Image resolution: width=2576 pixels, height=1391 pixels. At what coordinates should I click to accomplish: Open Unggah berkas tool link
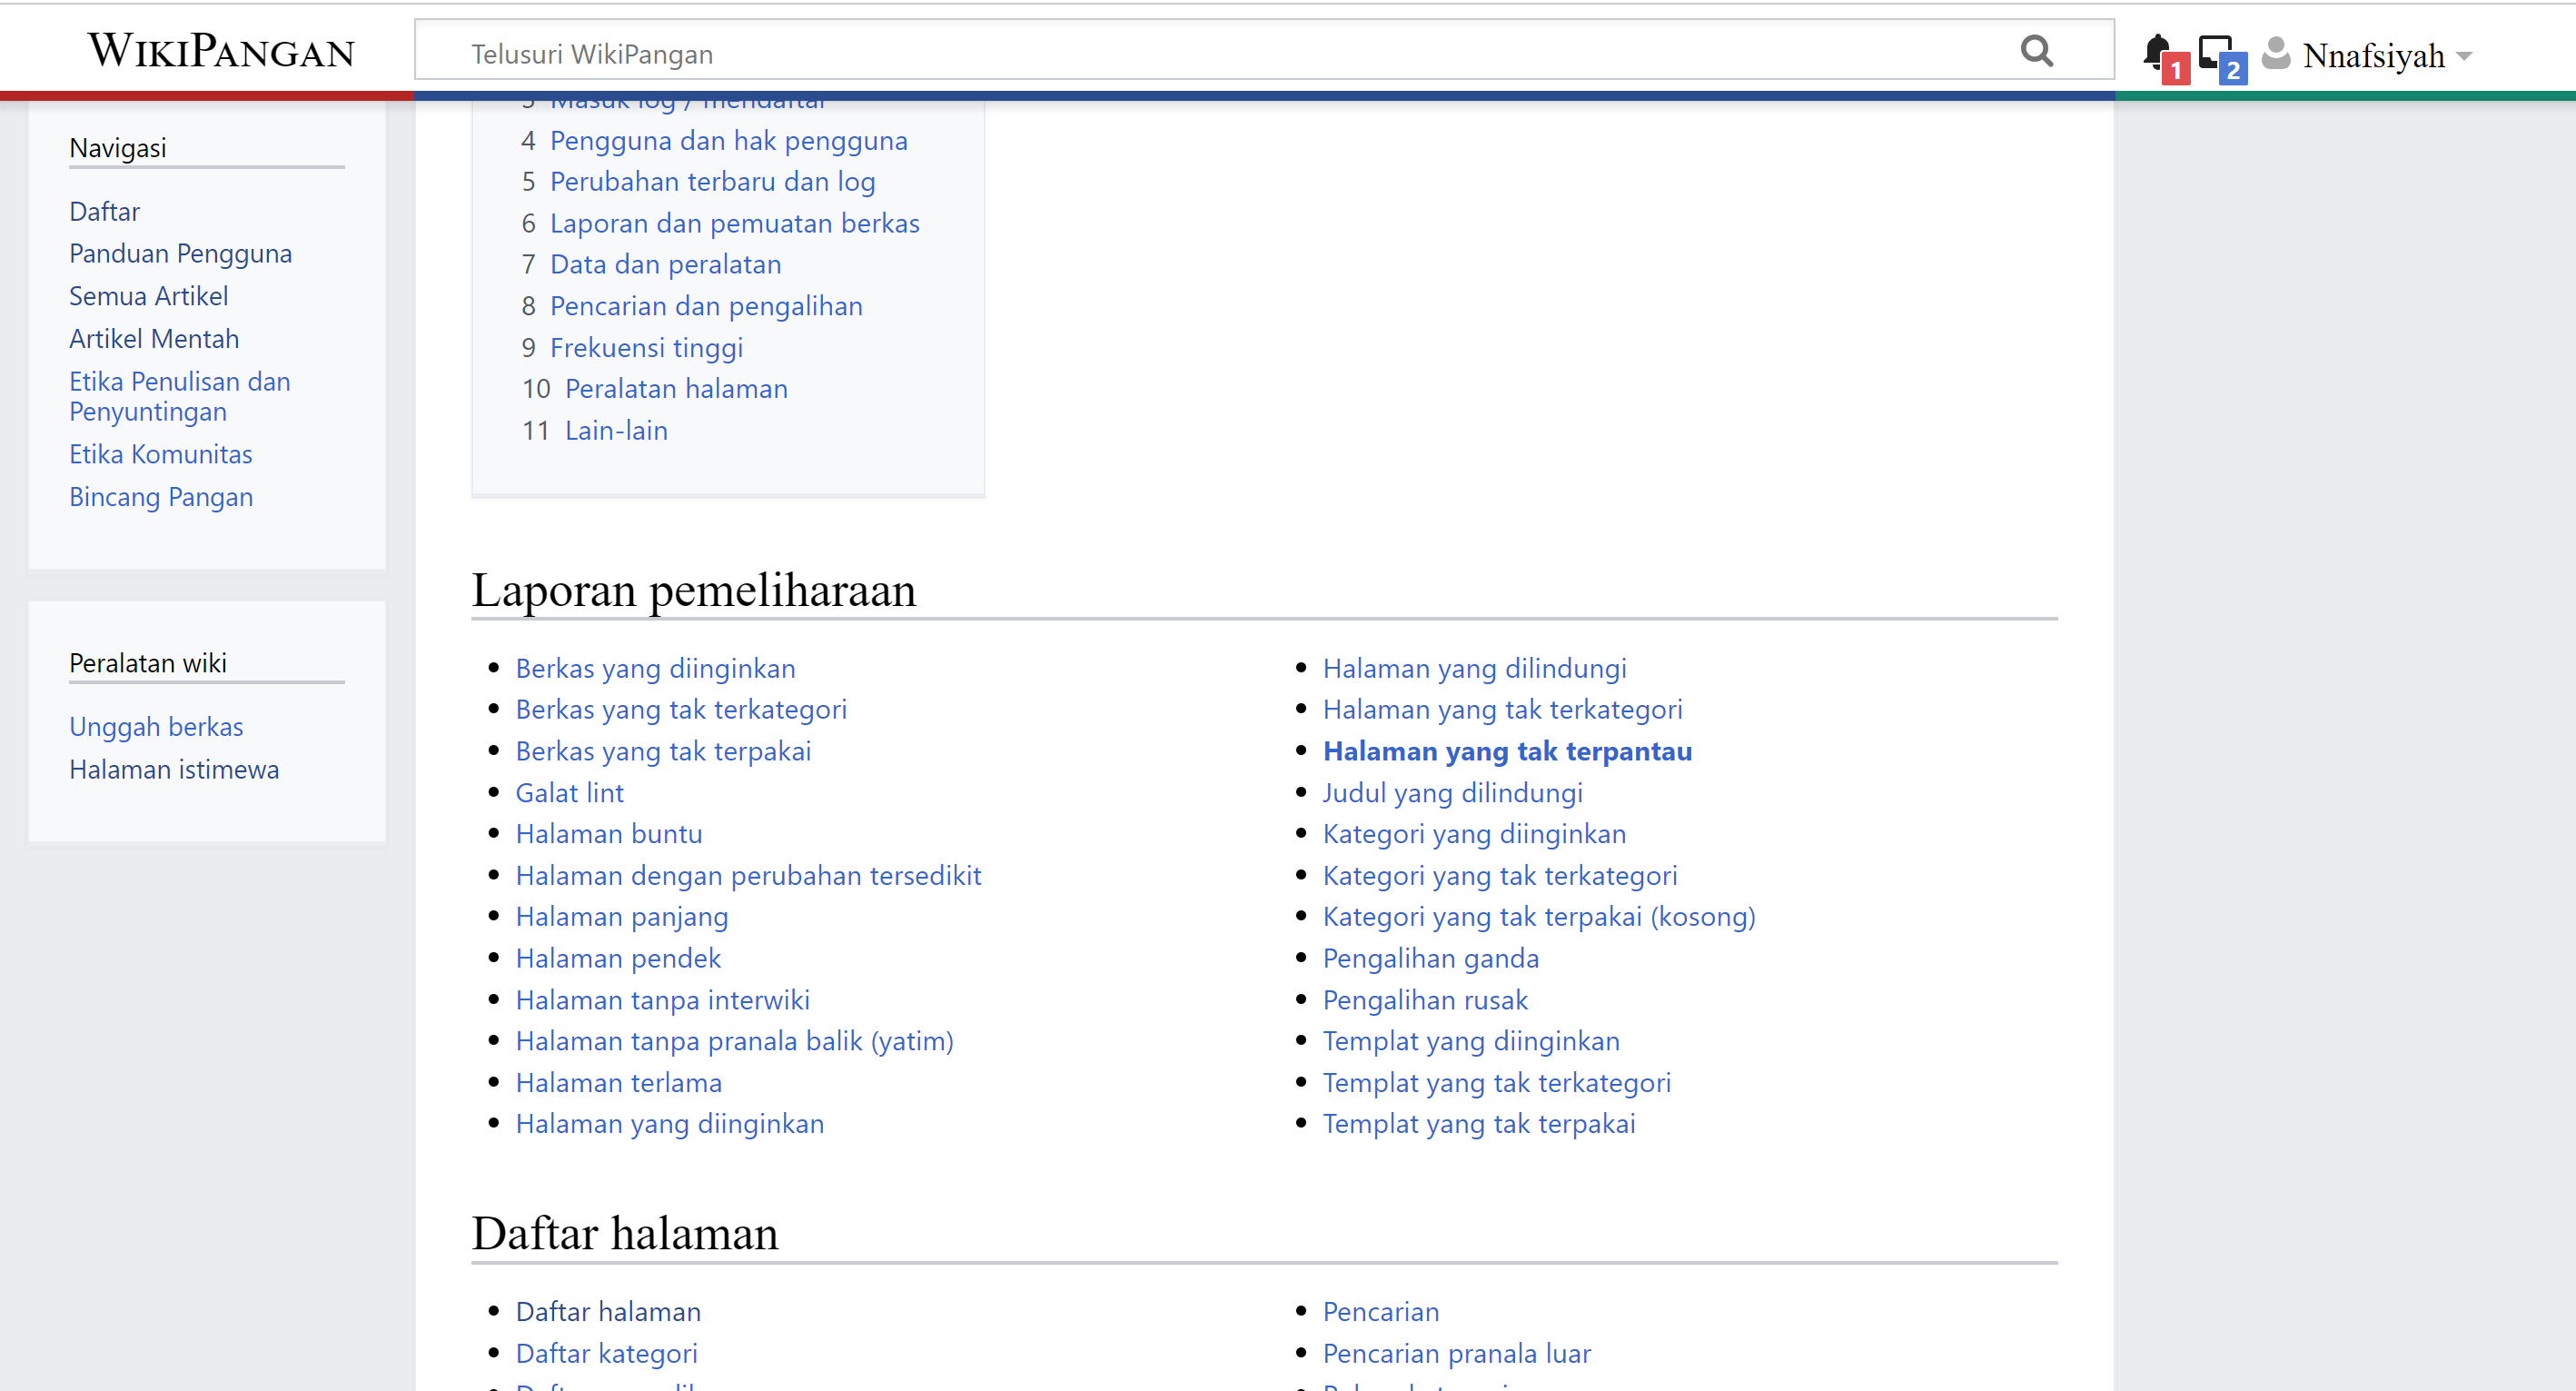(156, 726)
